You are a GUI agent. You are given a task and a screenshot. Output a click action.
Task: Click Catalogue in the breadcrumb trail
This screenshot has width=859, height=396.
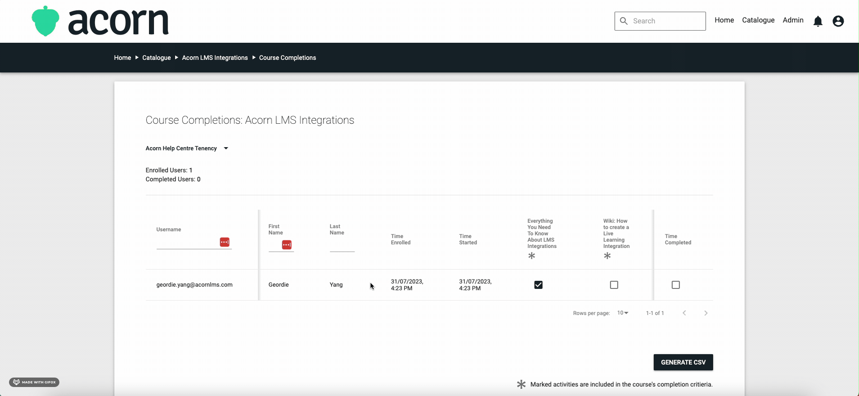pos(156,58)
